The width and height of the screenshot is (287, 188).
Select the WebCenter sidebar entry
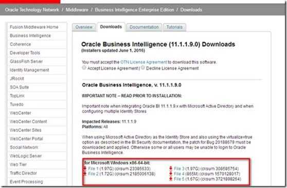(21, 113)
